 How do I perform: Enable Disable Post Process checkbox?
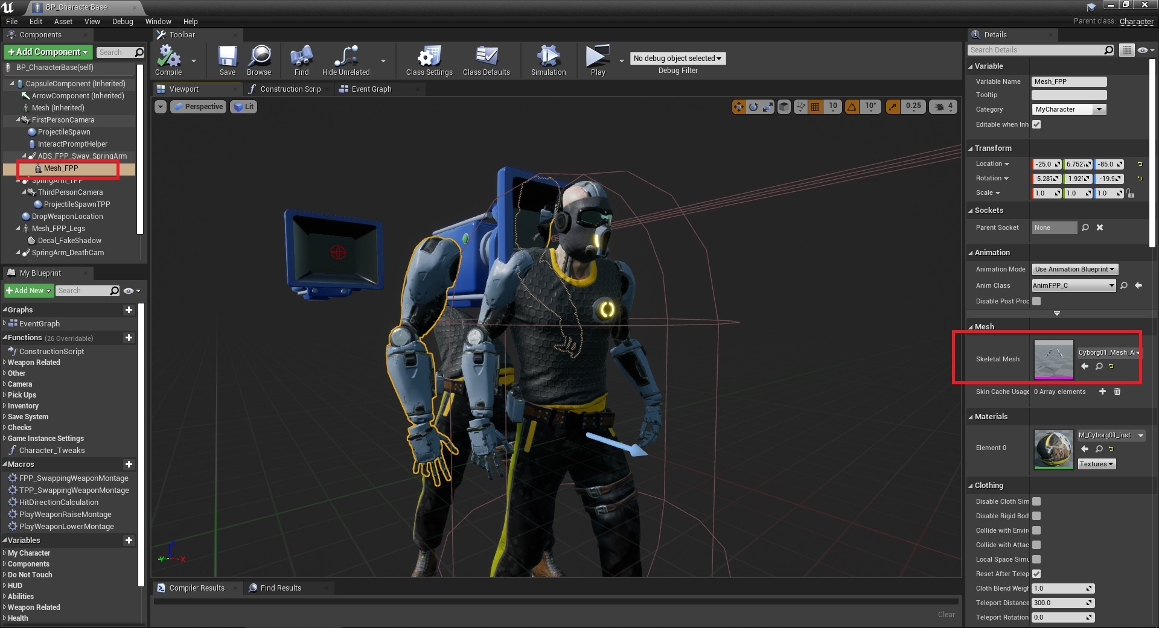[x=1036, y=301]
